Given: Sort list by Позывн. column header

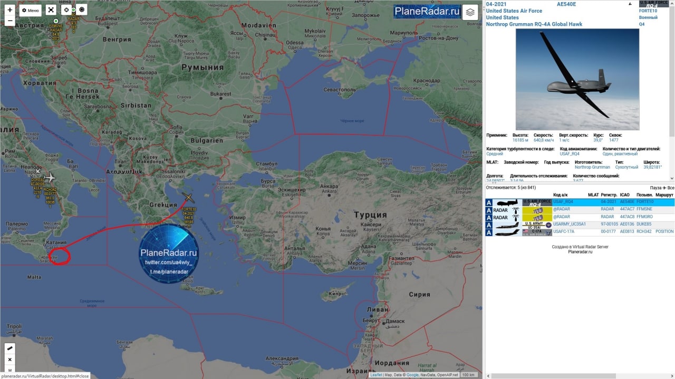Looking at the screenshot, I should 645,195.
